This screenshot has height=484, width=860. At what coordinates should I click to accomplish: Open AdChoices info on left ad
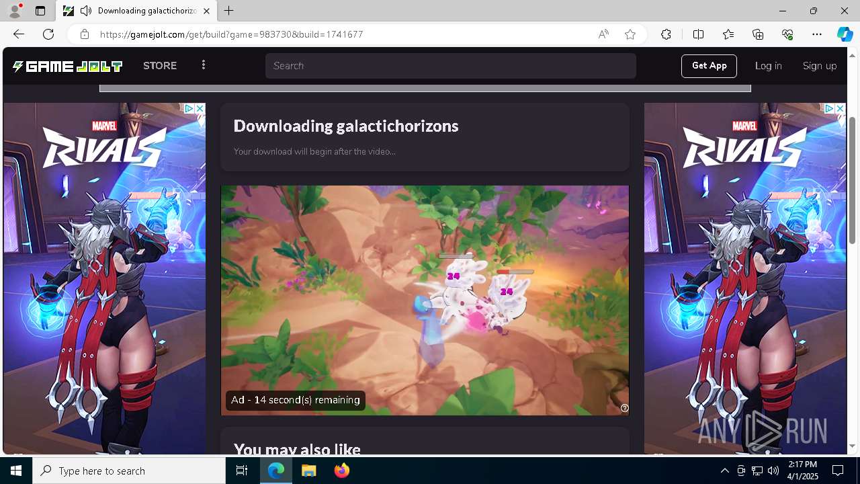pyautogui.click(x=189, y=108)
